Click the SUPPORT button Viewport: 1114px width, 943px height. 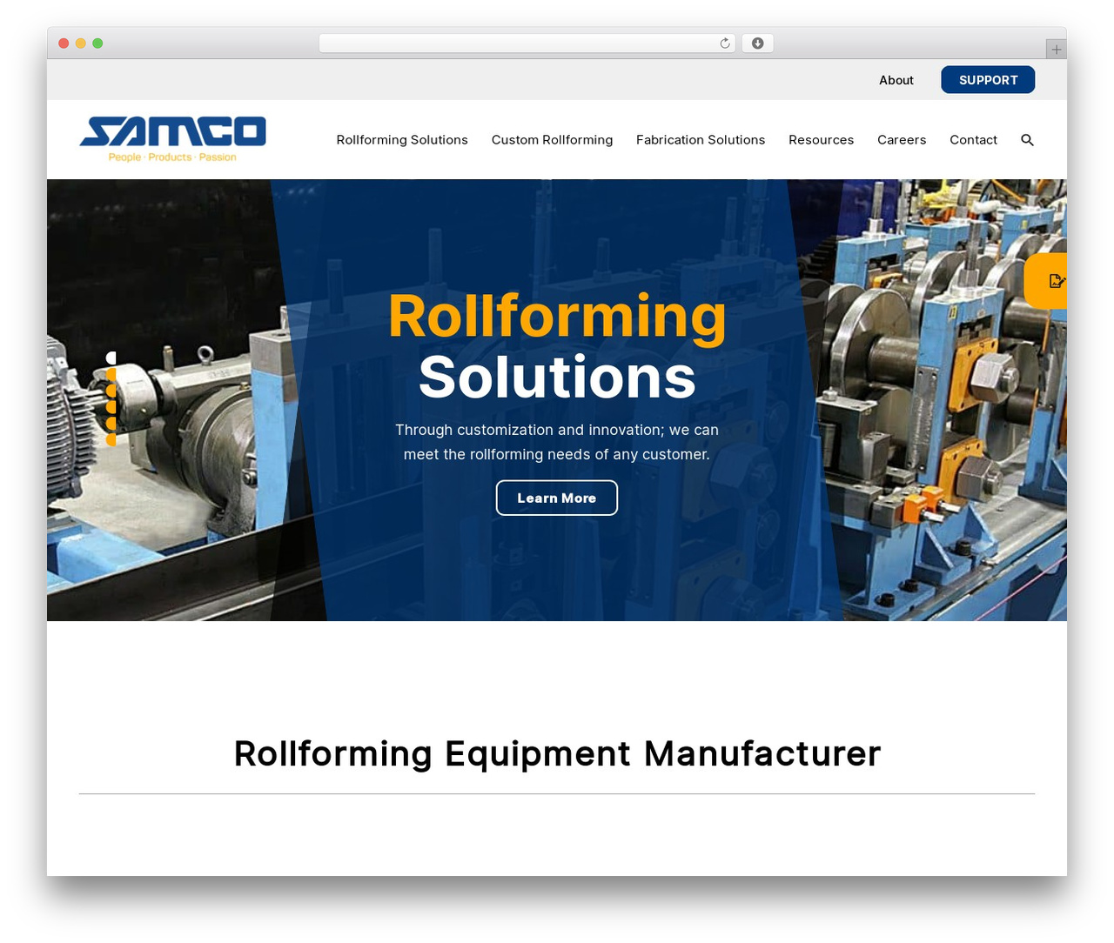pyautogui.click(x=988, y=80)
